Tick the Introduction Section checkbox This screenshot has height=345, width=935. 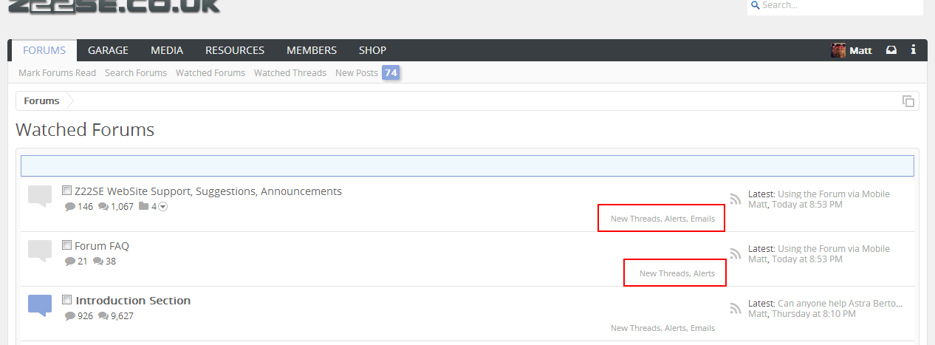[66, 300]
